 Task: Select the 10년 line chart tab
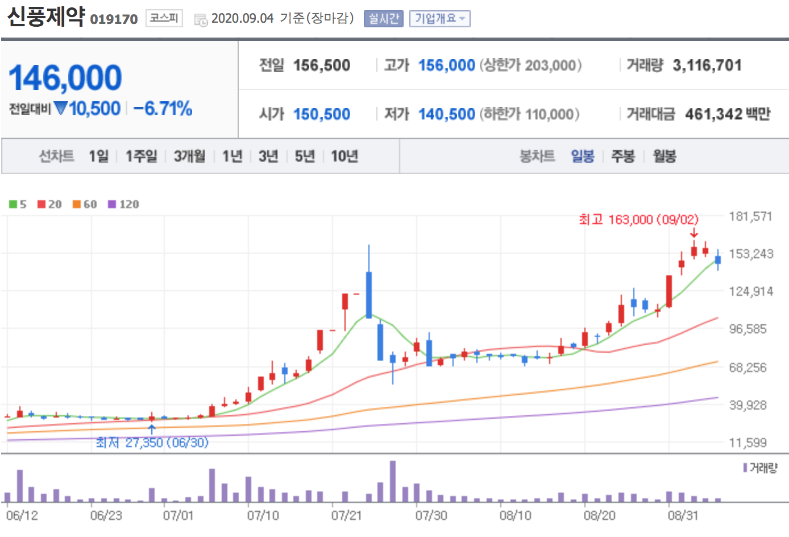[x=344, y=156]
